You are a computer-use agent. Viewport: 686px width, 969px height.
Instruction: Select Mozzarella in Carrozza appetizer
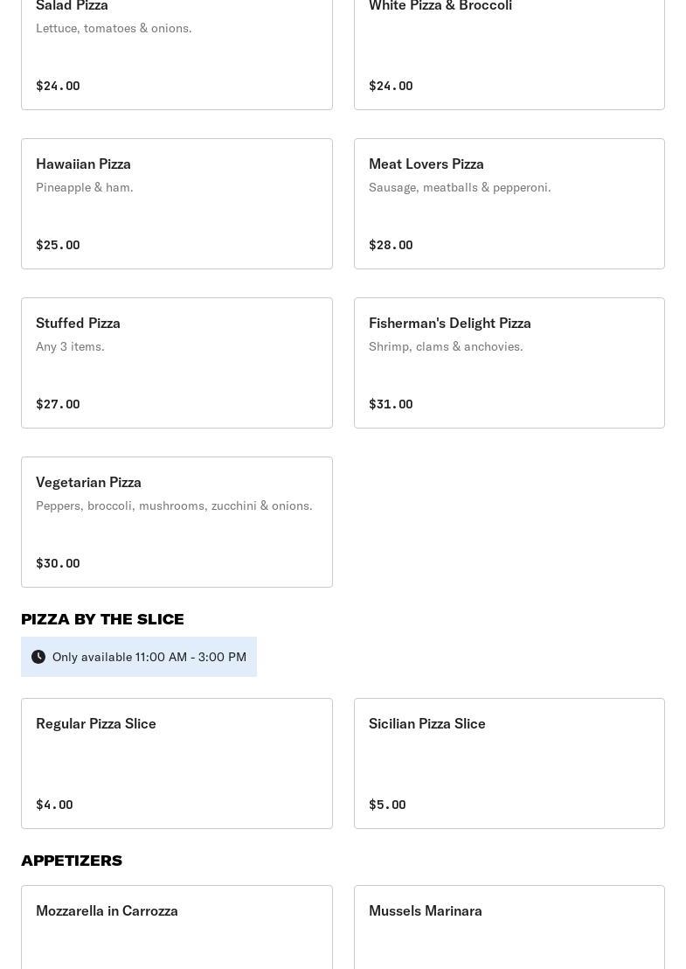pos(177,927)
